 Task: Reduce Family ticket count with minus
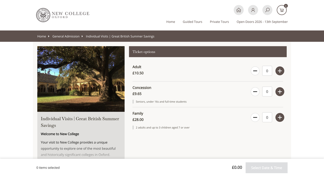tap(255, 117)
